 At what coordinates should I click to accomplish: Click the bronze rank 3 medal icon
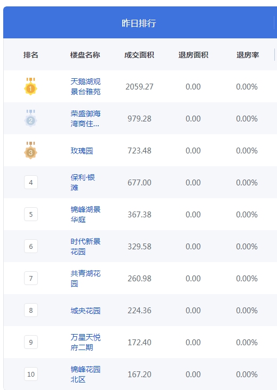click(30, 150)
